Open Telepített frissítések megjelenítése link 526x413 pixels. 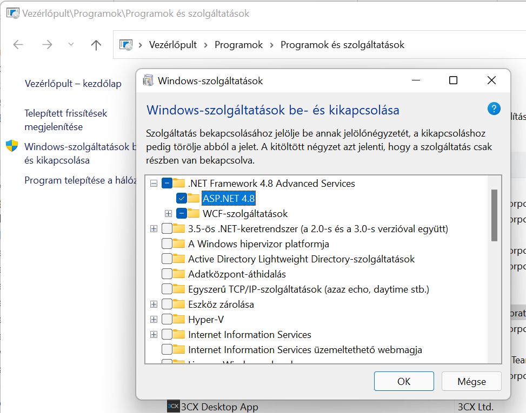point(66,120)
